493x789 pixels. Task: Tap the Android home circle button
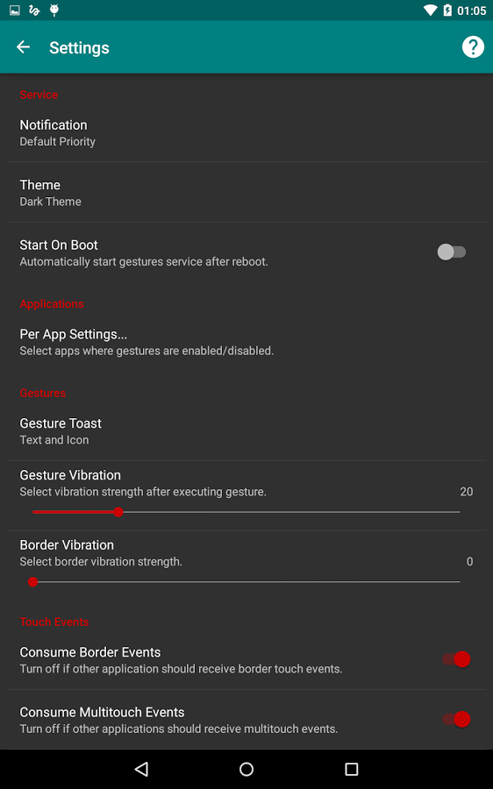pyautogui.click(x=246, y=769)
